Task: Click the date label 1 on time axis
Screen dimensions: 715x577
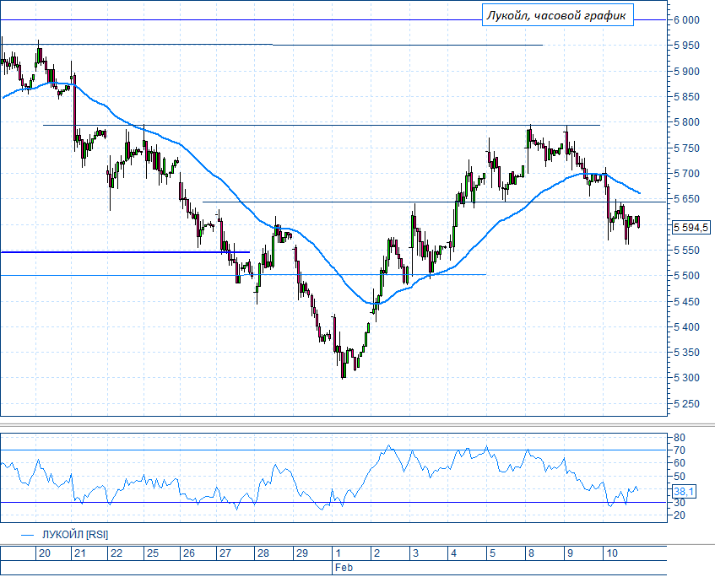Action: pyautogui.click(x=339, y=553)
